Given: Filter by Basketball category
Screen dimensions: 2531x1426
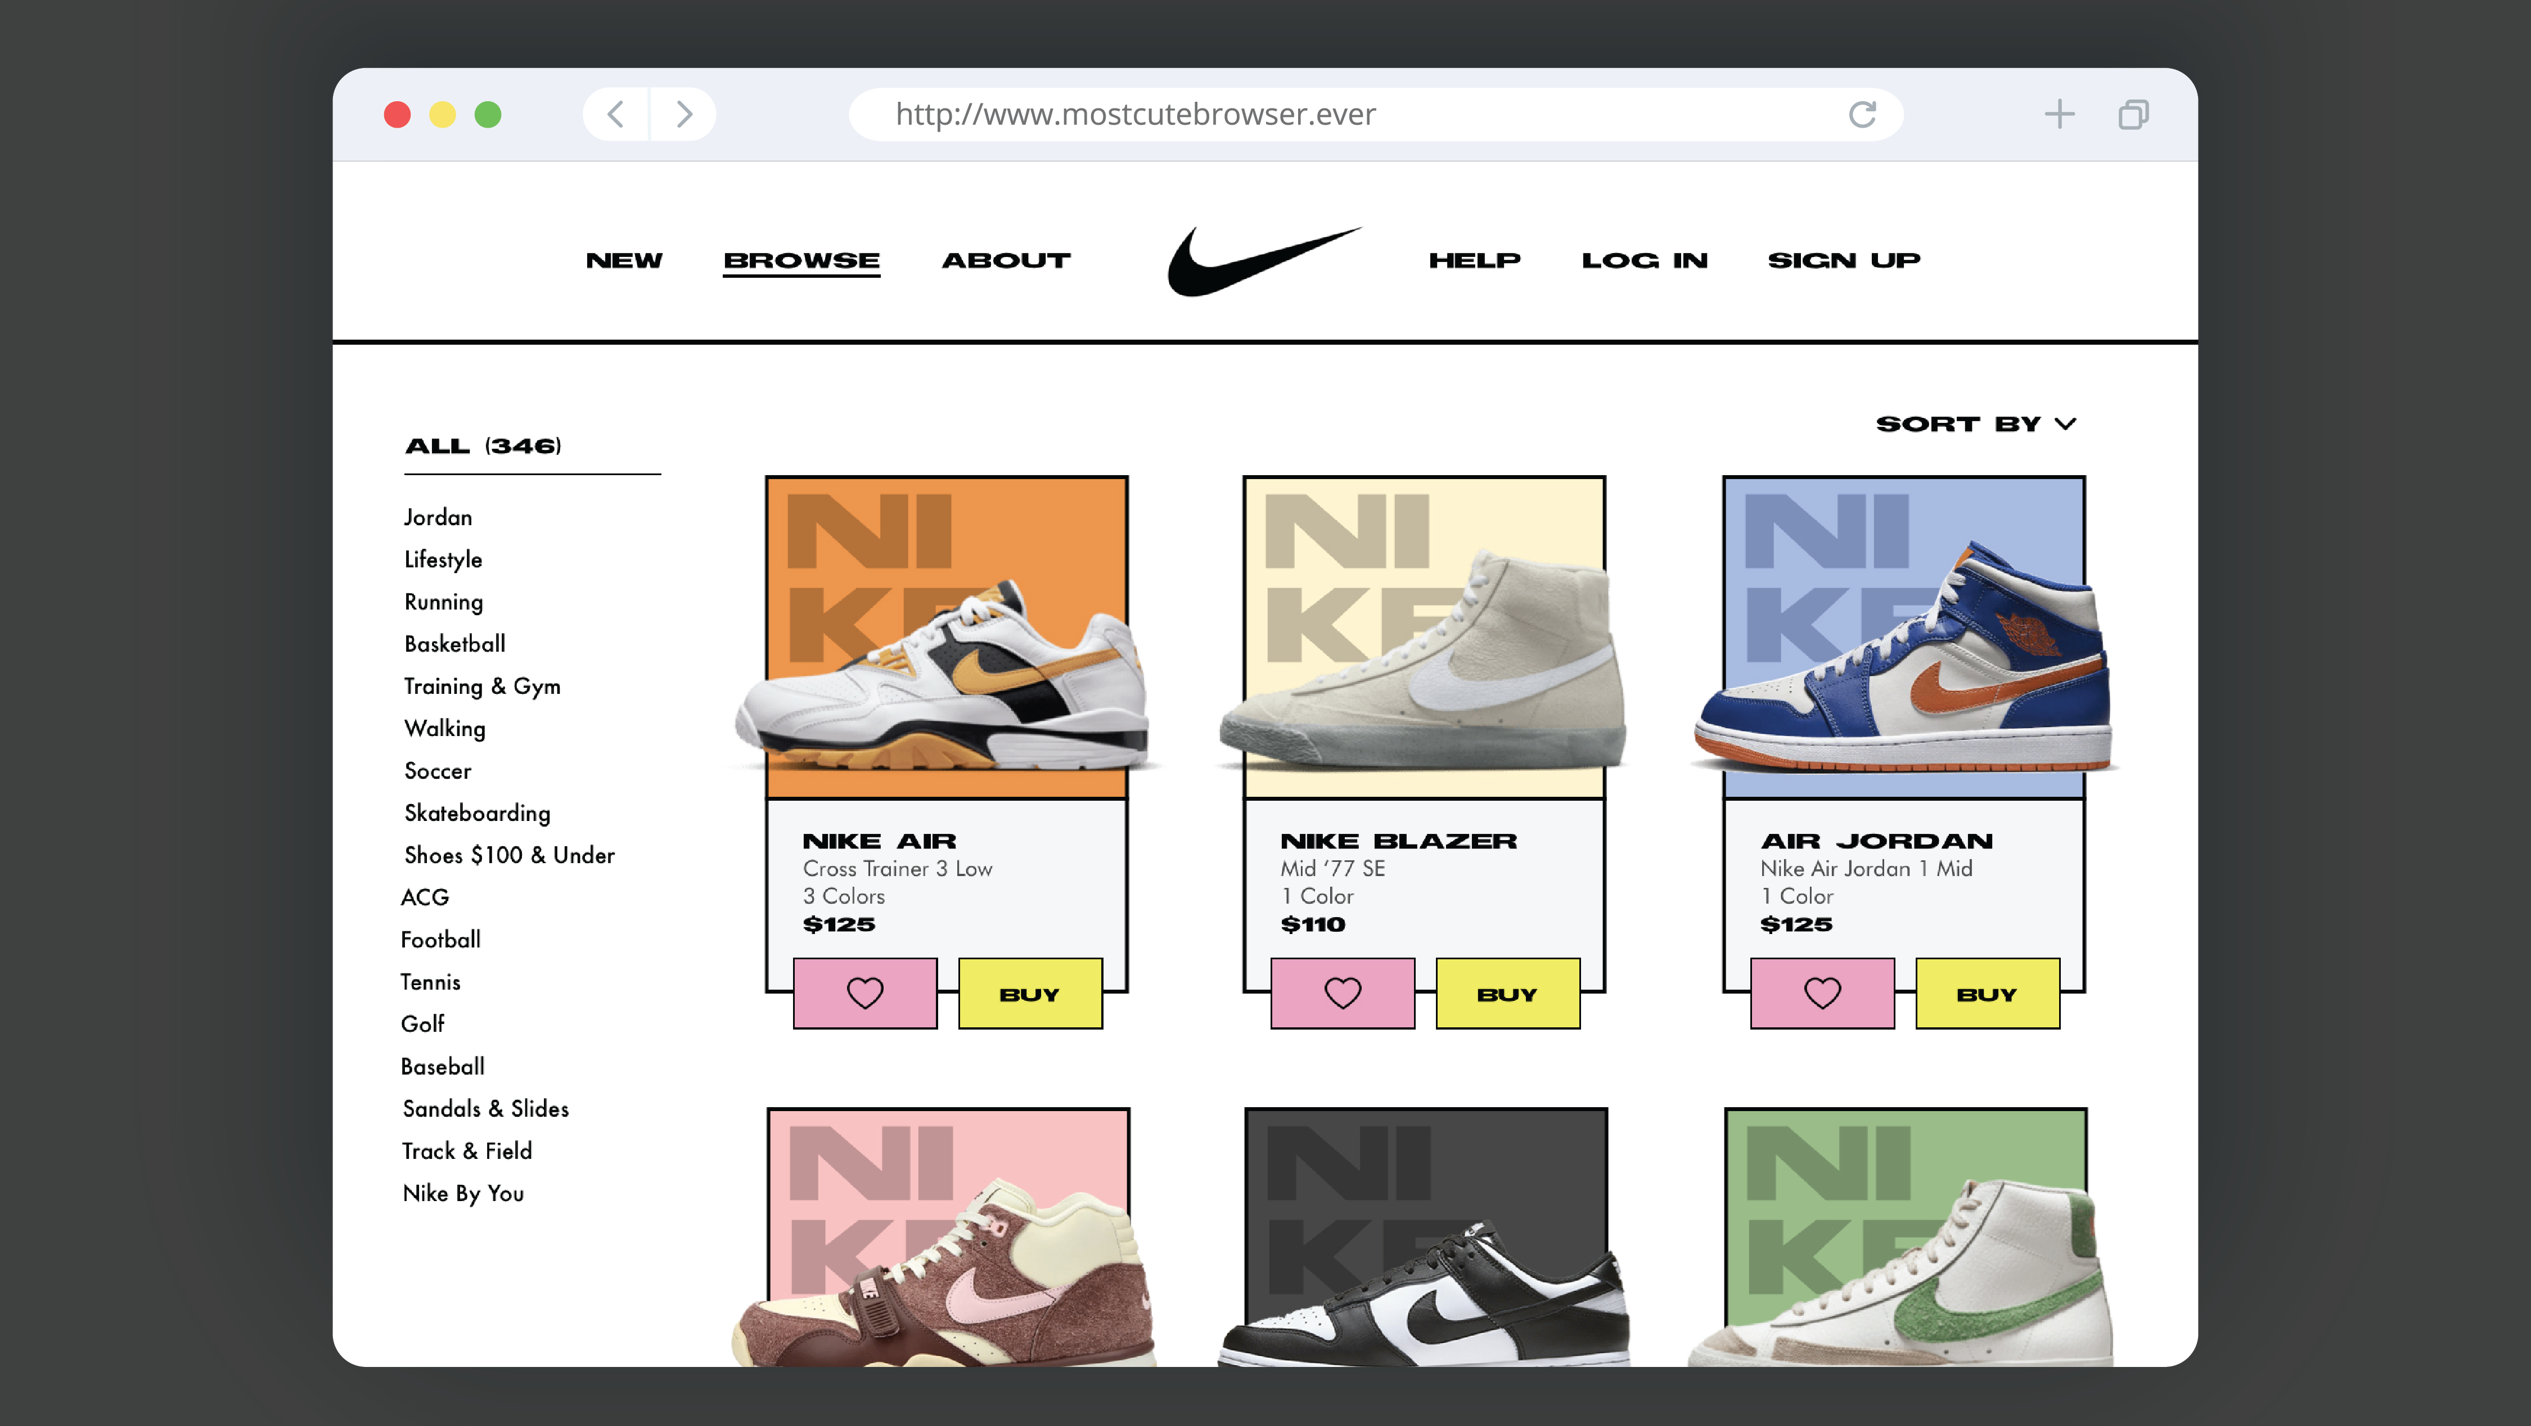Looking at the screenshot, I should pos(455,643).
